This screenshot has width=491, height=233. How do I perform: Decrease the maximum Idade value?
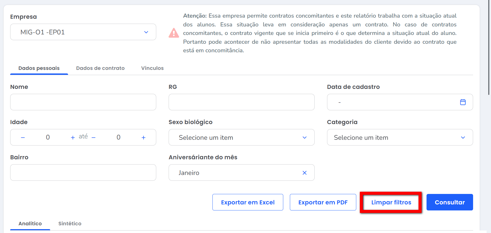click(x=94, y=138)
